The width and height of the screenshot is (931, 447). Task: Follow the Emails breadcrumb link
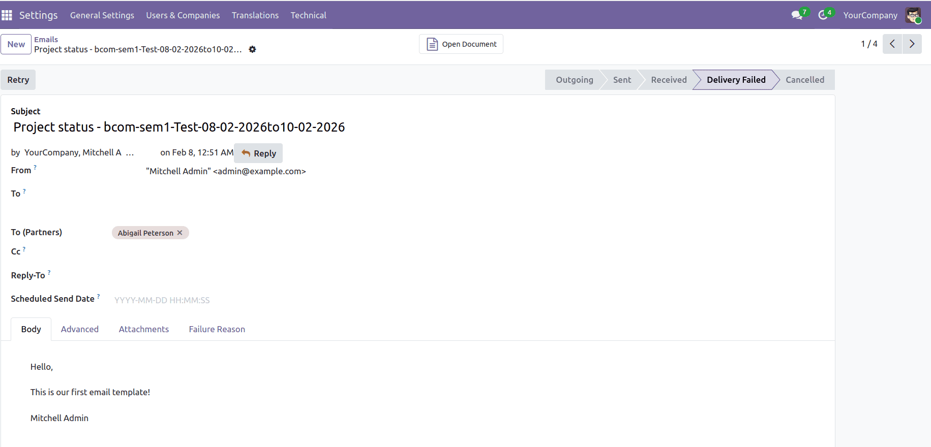(x=46, y=40)
